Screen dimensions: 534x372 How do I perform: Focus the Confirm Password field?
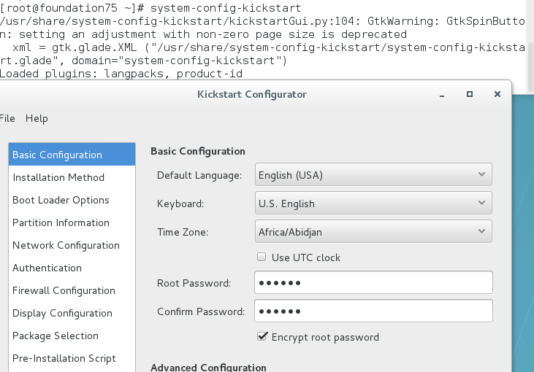[373, 311]
